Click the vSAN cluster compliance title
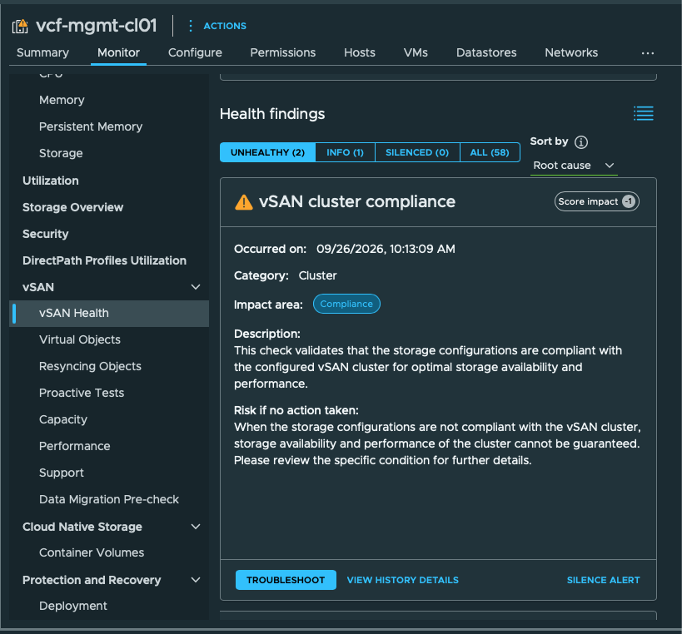682x634 pixels. point(357,201)
